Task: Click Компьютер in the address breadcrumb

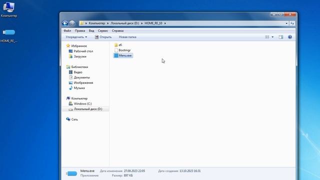Action: pos(97,23)
